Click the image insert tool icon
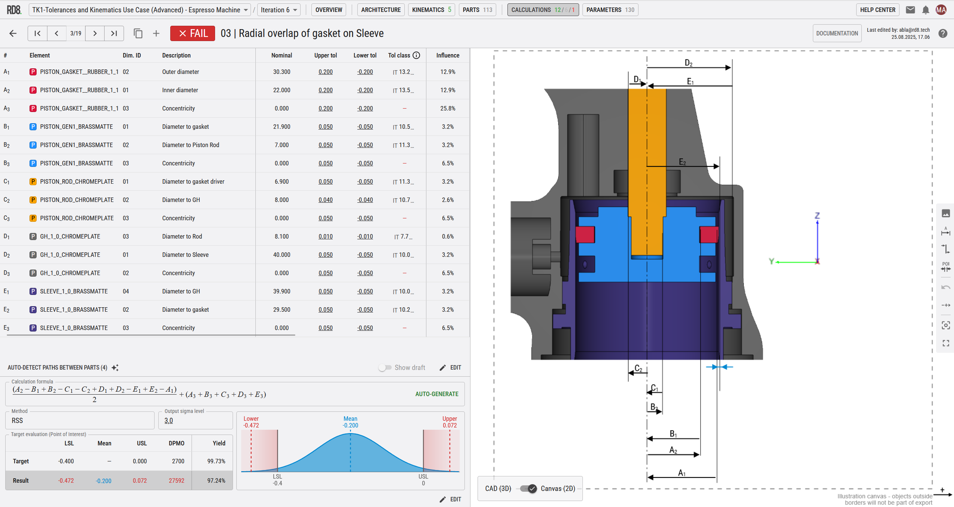 pyautogui.click(x=945, y=213)
